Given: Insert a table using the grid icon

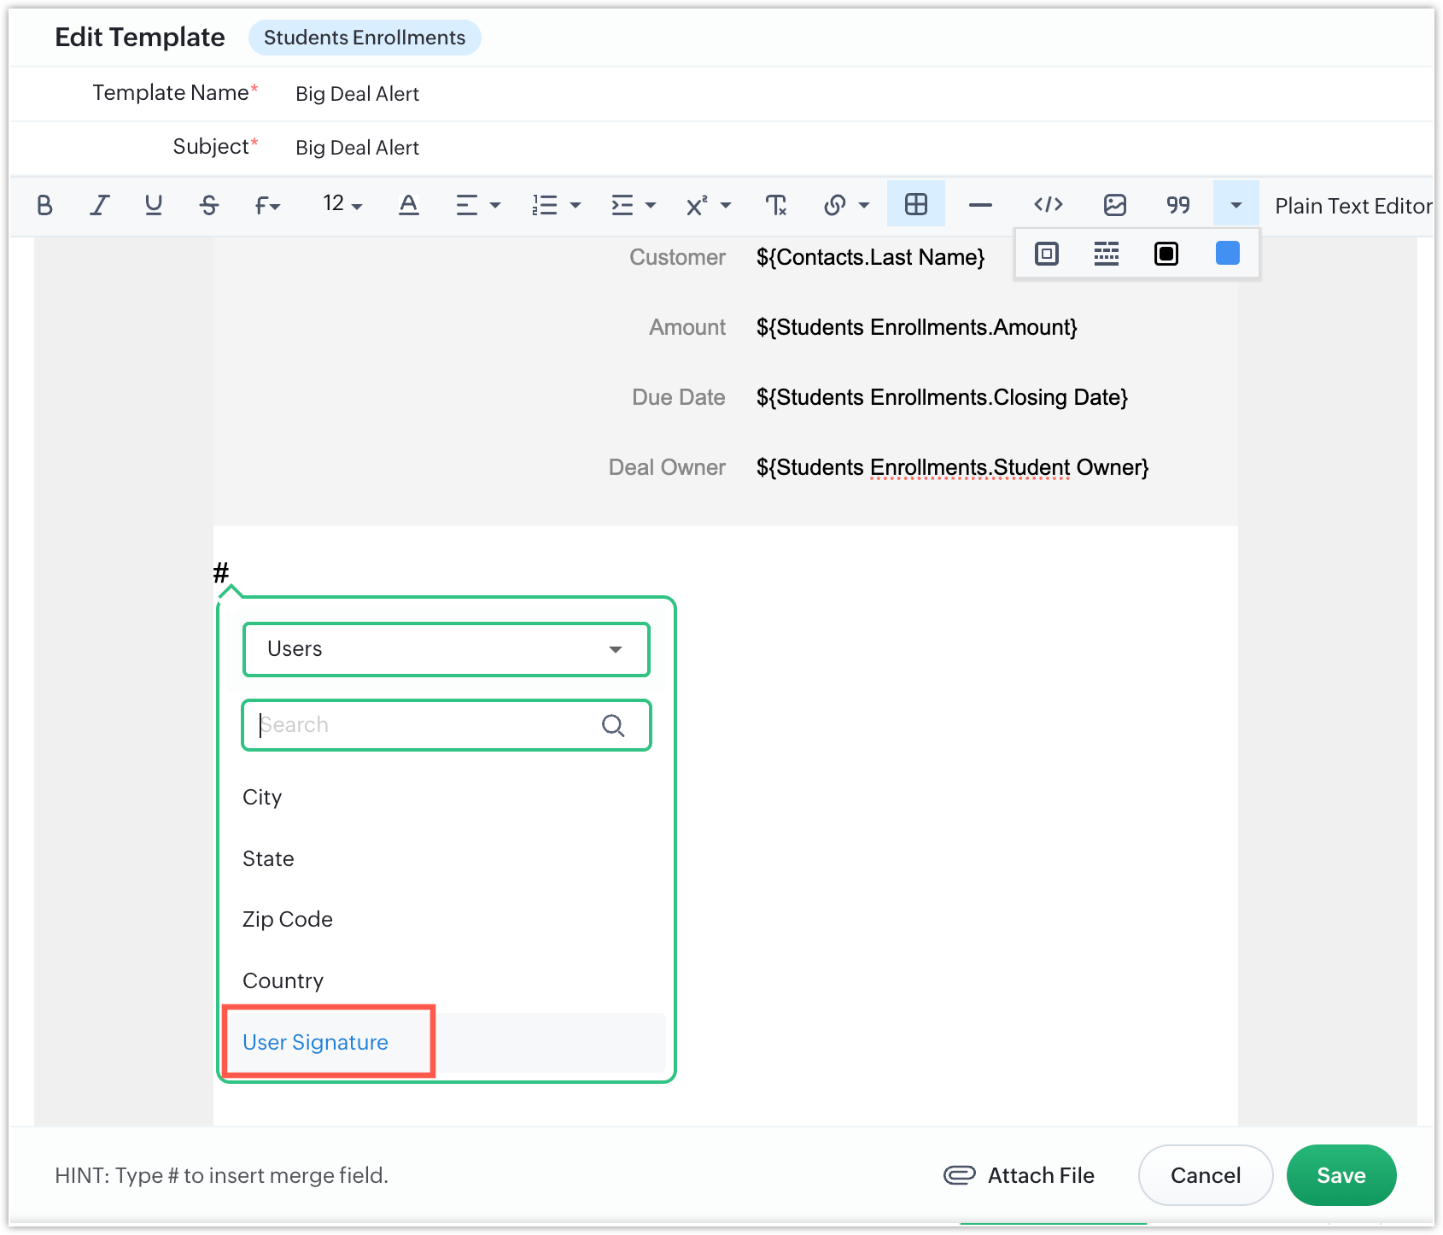Looking at the screenshot, I should click(x=915, y=205).
